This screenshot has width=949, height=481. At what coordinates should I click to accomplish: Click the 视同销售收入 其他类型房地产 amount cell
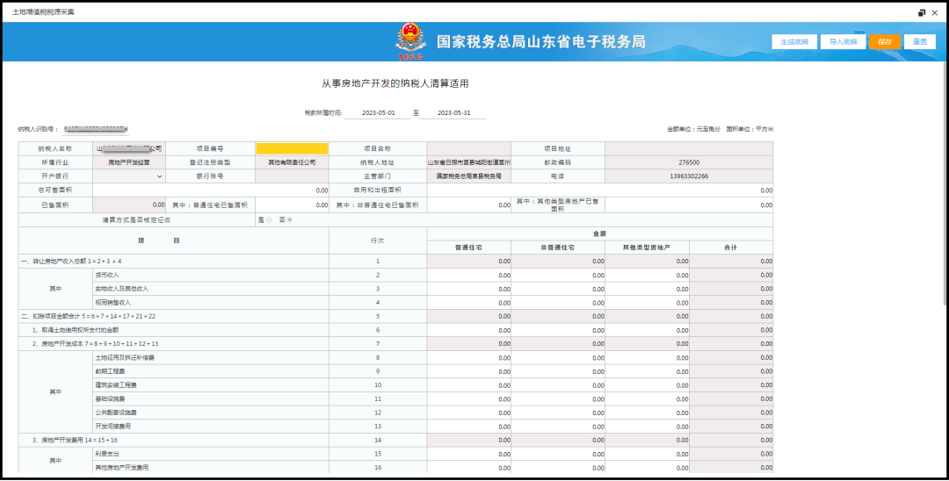click(x=647, y=303)
